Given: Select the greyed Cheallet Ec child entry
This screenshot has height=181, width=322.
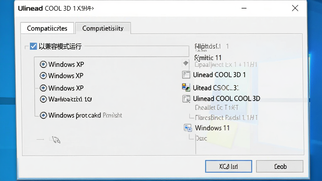Looking at the screenshot, I should click(x=217, y=107).
